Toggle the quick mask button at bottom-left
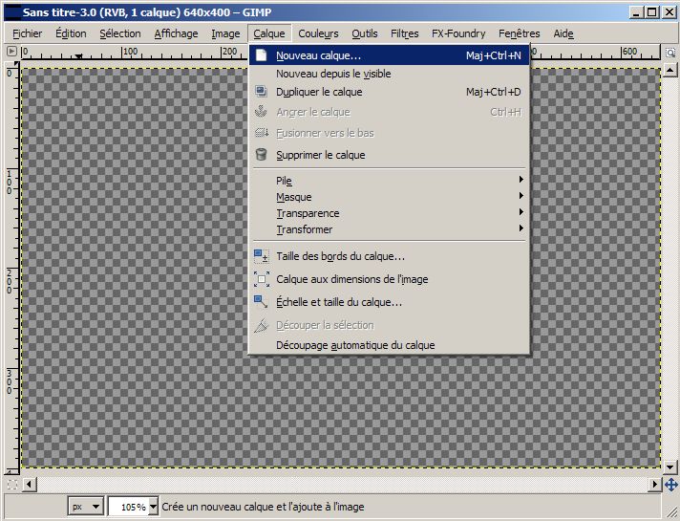The width and height of the screenshot is (680, 521). point(11,485)
